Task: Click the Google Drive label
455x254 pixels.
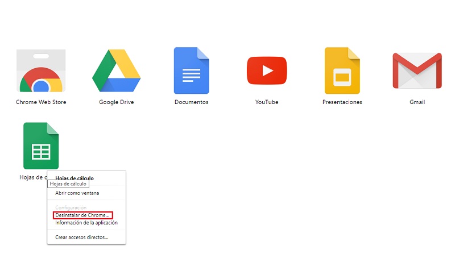Action: [117, 102]
